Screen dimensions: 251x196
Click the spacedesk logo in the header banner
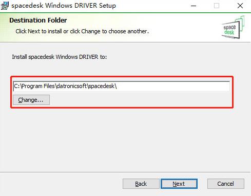233,27
